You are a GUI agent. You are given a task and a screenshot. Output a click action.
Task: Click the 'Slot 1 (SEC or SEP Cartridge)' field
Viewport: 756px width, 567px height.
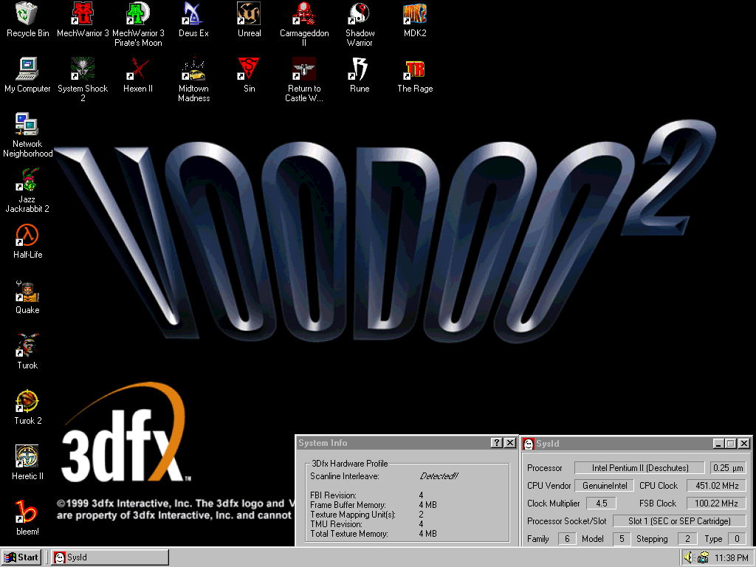tap(679, 521)
